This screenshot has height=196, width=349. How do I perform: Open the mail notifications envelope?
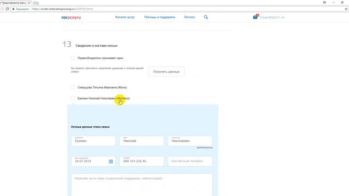255,17
